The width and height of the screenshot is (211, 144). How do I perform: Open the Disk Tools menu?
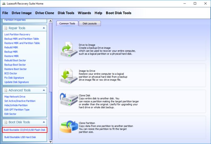coord(66,13)
